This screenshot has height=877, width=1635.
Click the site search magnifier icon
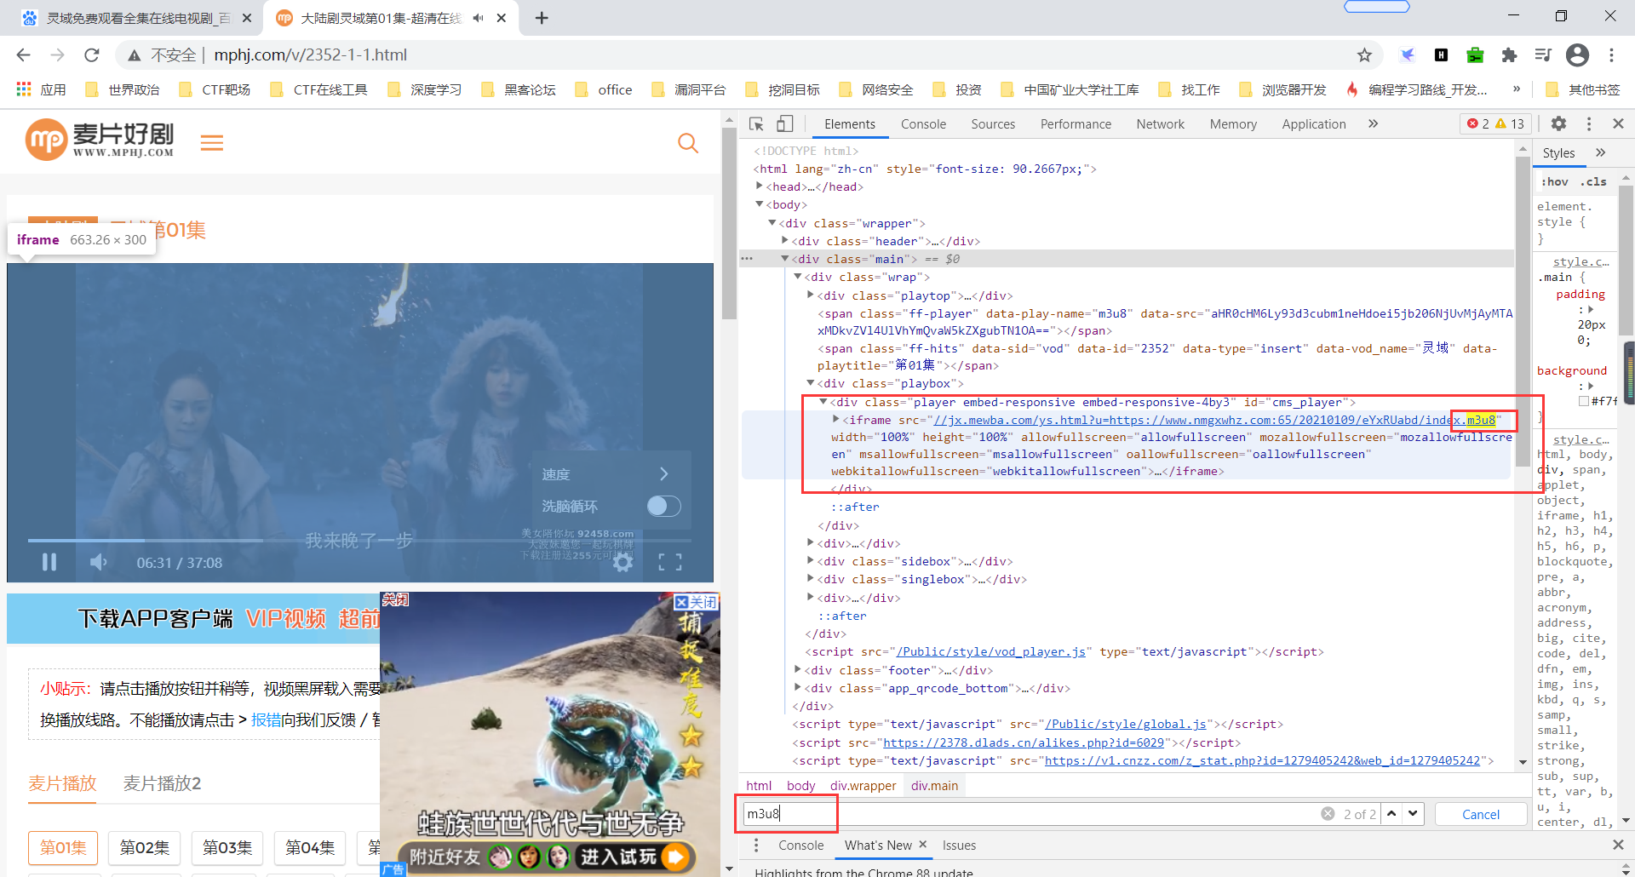[x=688, y=143]
